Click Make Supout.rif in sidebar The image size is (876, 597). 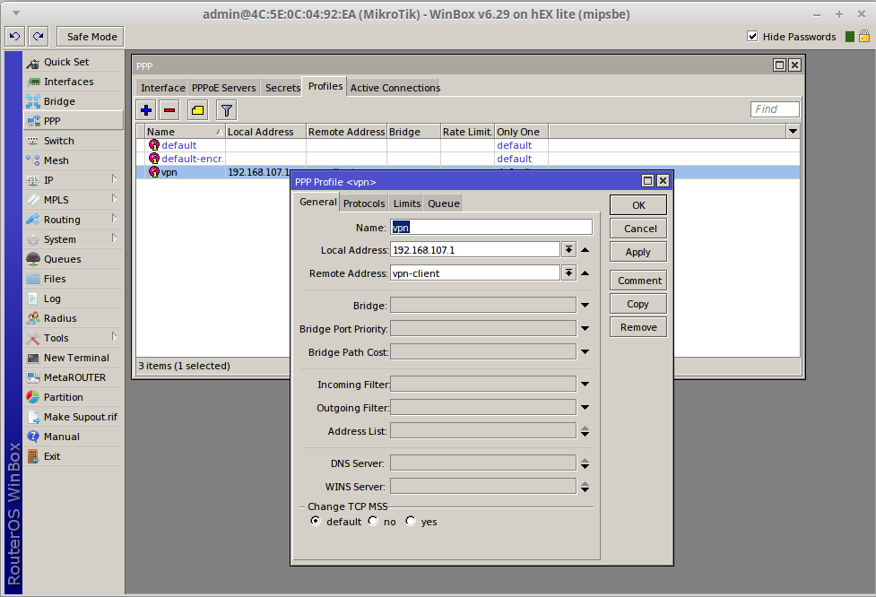[74, 417]
